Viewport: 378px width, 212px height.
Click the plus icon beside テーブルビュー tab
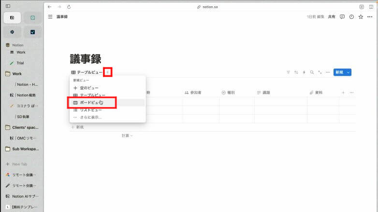point(108,72)
